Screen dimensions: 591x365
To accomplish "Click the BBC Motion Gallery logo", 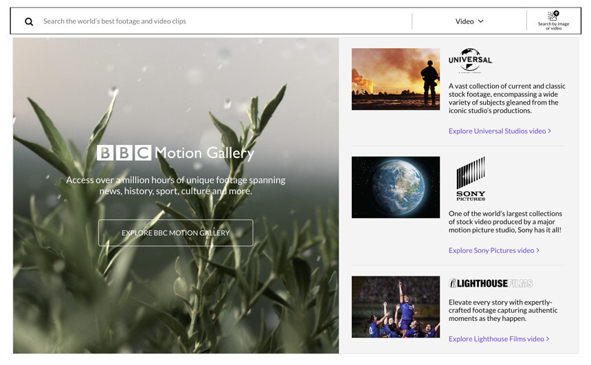I will click(175, 153).
